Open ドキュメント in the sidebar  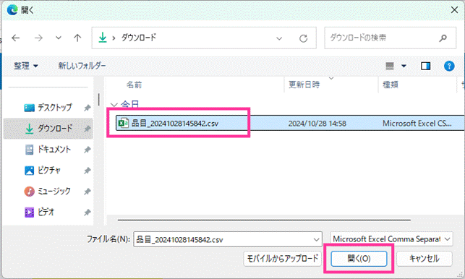pos(48,150)
